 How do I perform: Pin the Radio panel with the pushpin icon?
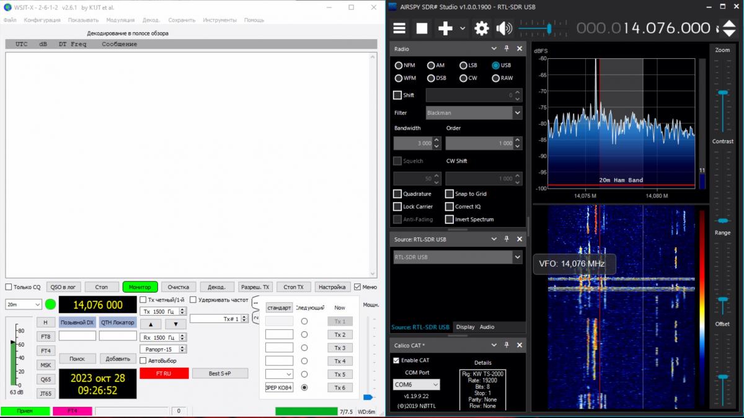[507, 49]
